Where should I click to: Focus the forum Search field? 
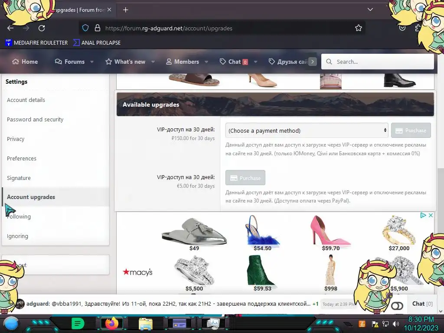point(378,62)
